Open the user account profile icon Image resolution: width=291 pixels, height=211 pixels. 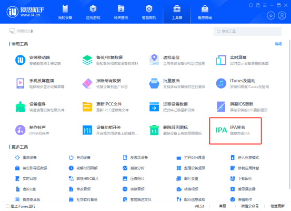coord(282,15)
